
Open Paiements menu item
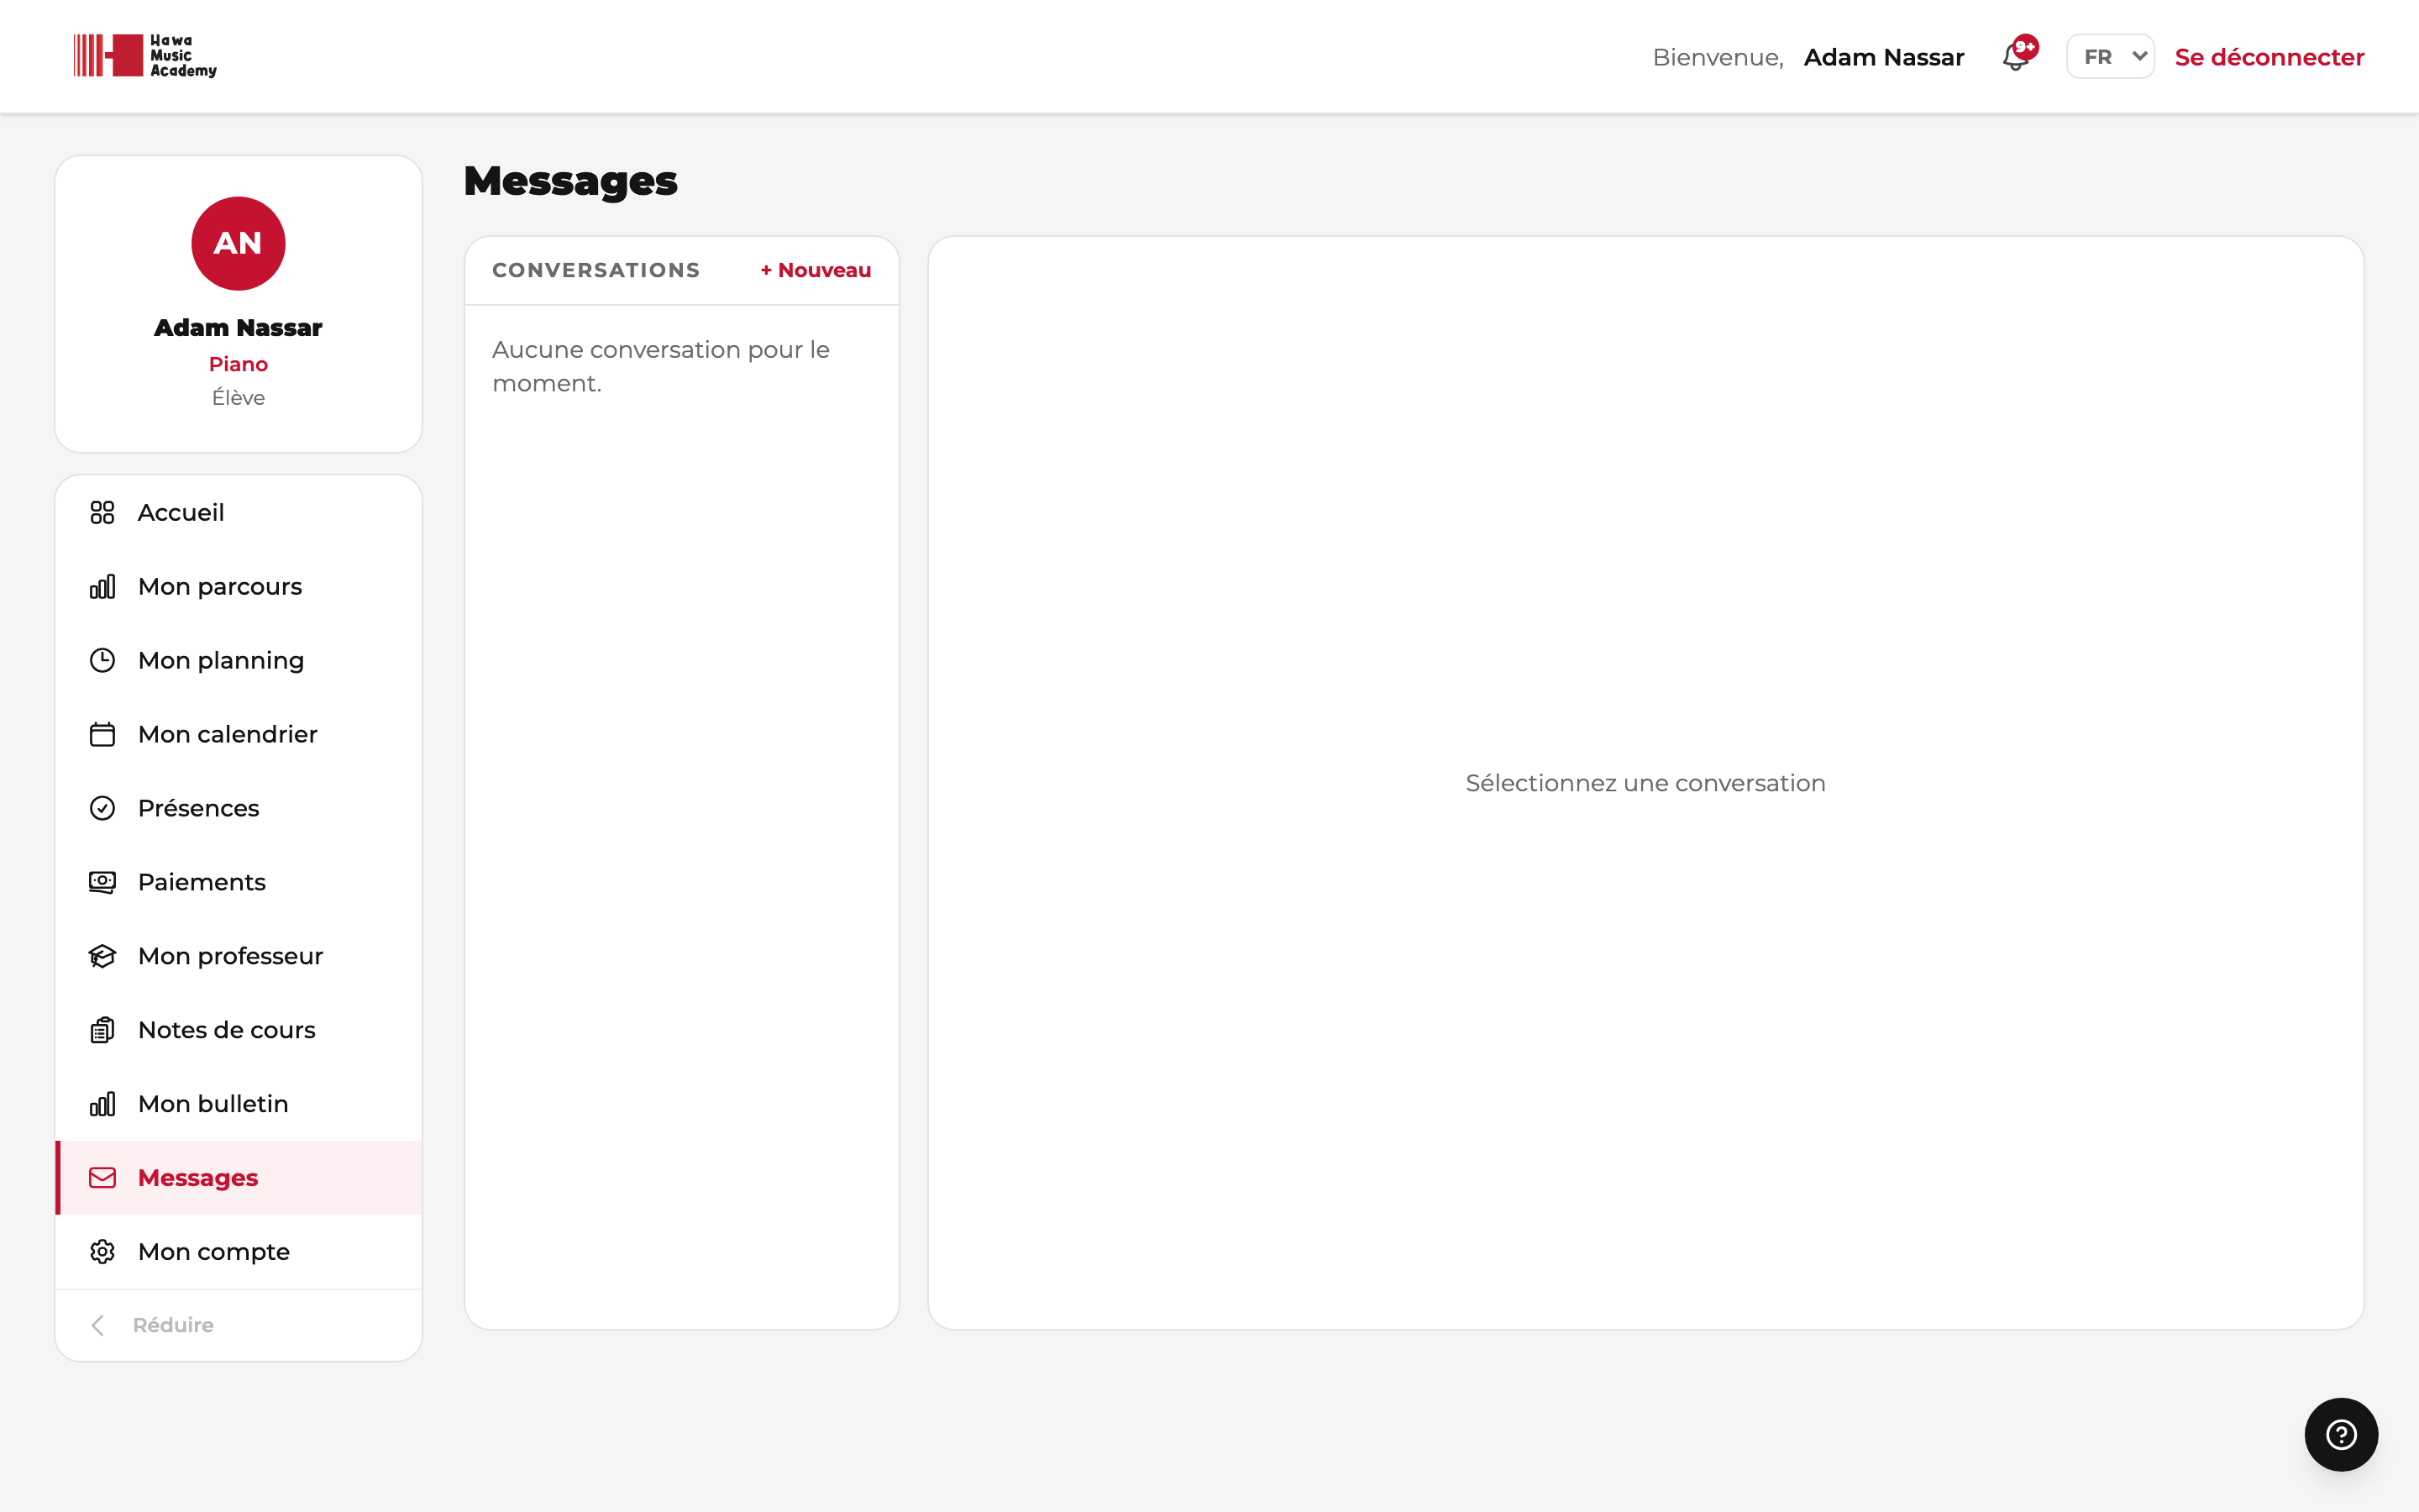point(239,882)
